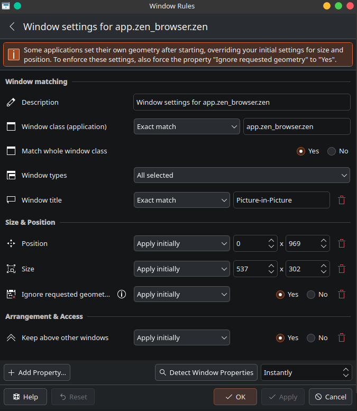The width and height of the screenshot is (357, 411).
Task: Click the Description text field
Action: click(x=242, y=102)
